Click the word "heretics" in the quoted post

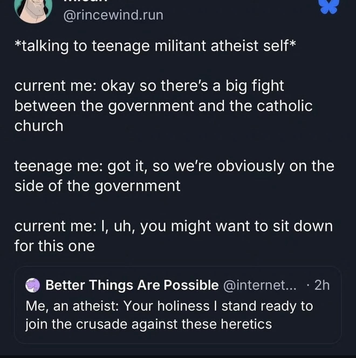click(x=246, y=324)
